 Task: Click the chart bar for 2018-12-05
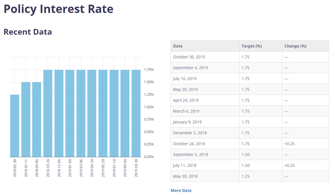point(59,114)
